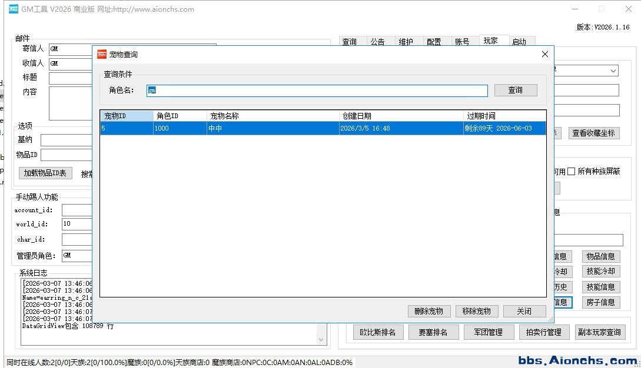Expand the dropdown at top of player panel
Screen dimensions: 641x368
pos(613,71)
